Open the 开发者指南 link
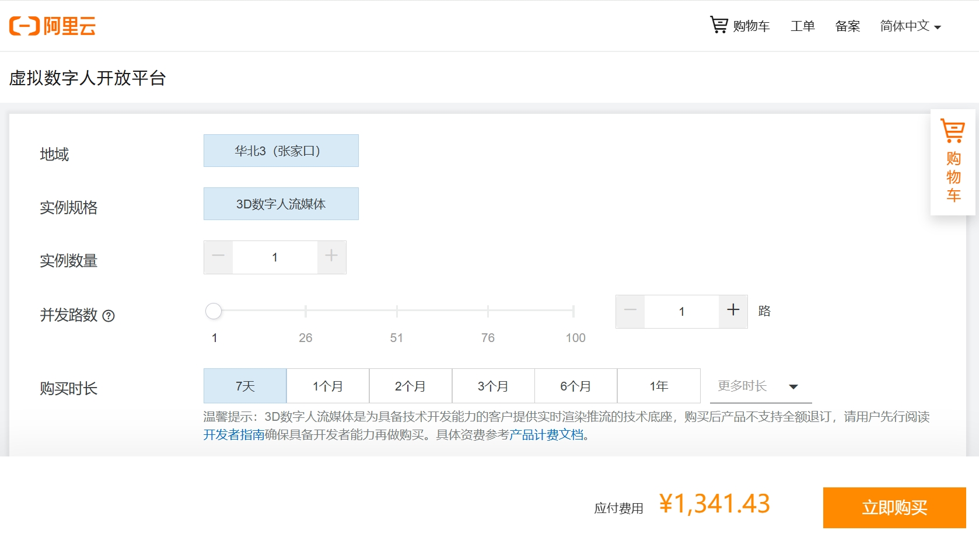Screen dimensions: 979x544 tap(234, 435)
